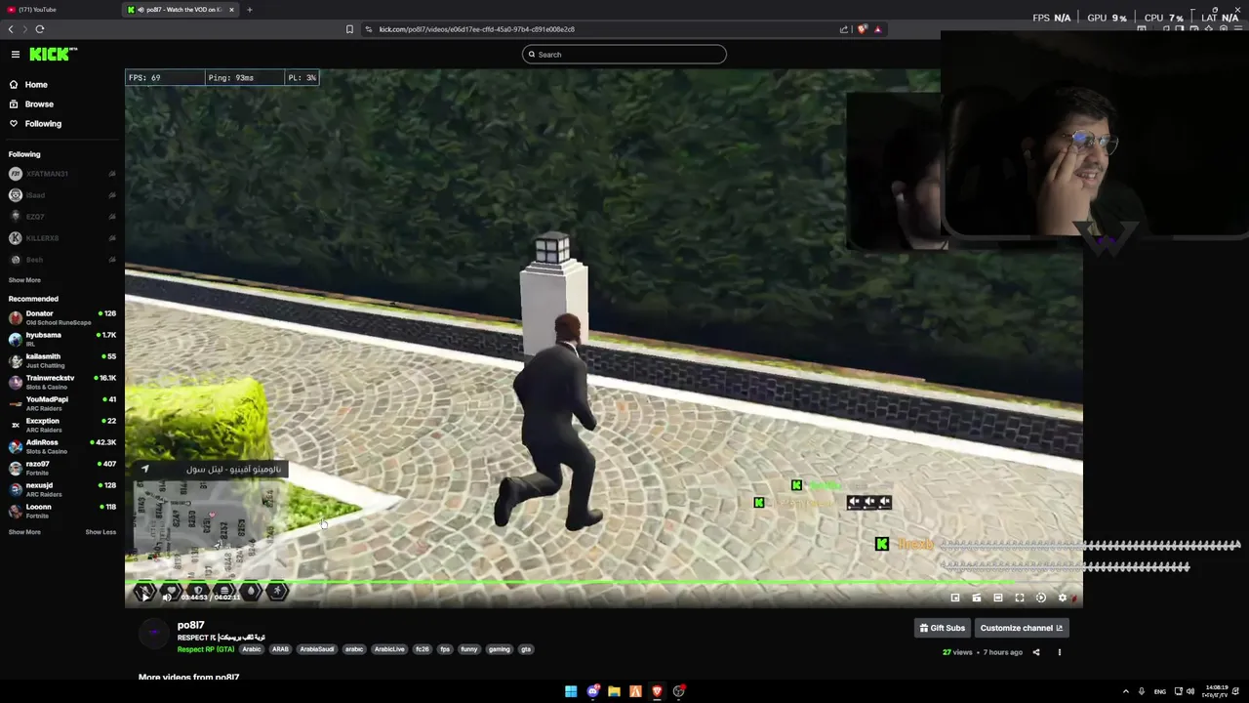Screen dimensions: 1249x703
Task: Open the ENG language switcher
Action: (1160, 691)
